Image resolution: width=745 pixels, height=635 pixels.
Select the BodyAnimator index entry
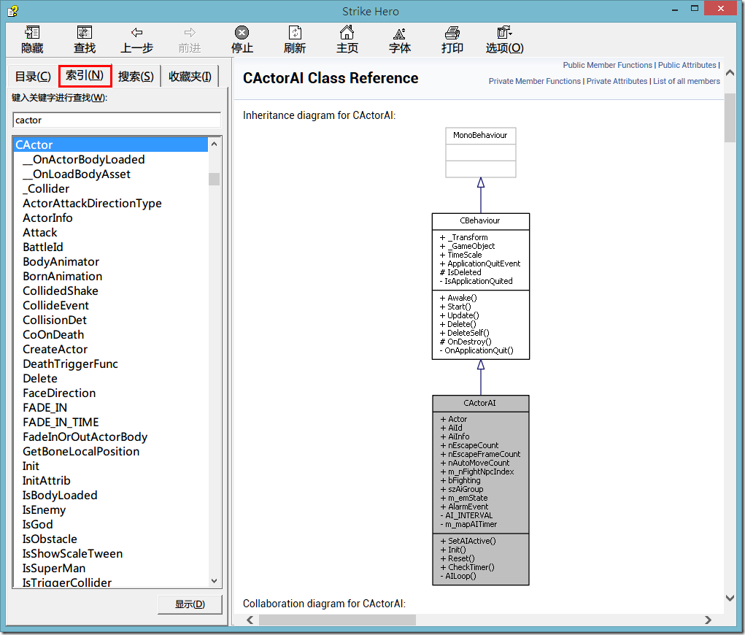point(61,261)
